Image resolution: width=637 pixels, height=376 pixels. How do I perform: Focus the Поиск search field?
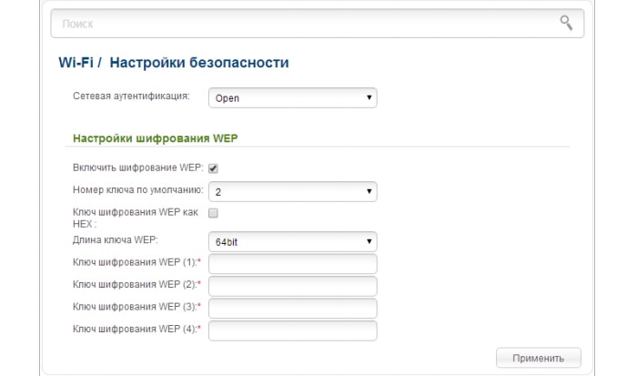coord(317,24)
